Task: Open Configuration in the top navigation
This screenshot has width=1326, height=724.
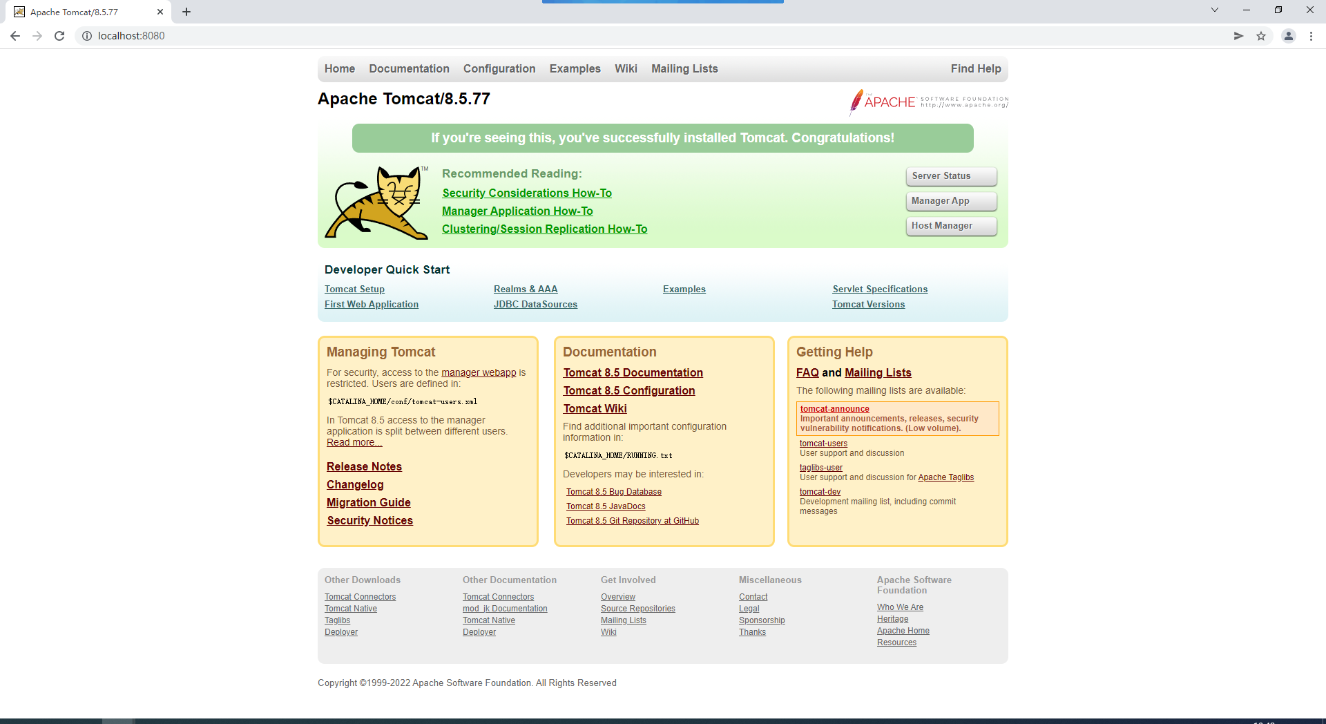Action: point(499,68)
